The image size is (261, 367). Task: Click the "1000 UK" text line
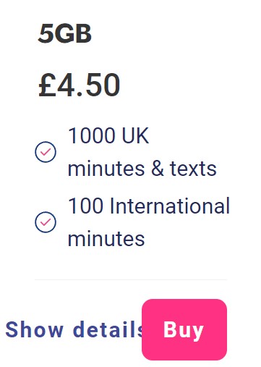pos(108,135)
